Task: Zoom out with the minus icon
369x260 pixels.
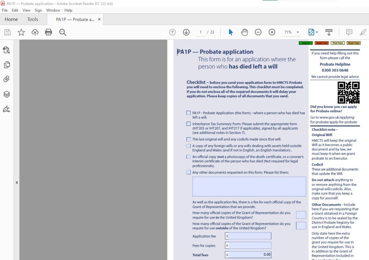Action: point(258,32)
